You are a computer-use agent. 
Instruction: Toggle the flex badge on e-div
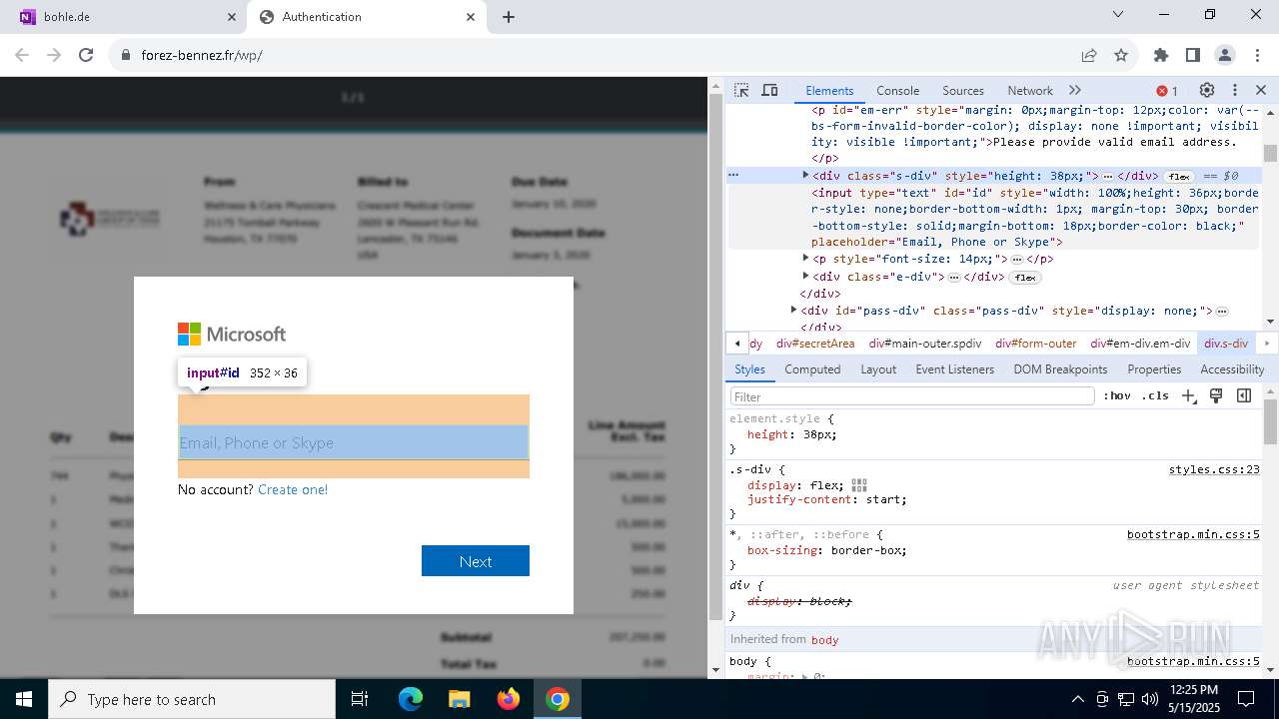1025,278
